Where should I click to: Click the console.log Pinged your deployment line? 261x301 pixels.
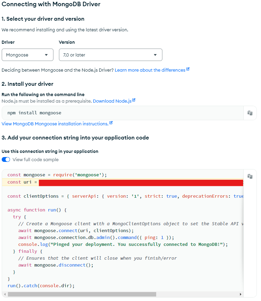tap(123, 245)
